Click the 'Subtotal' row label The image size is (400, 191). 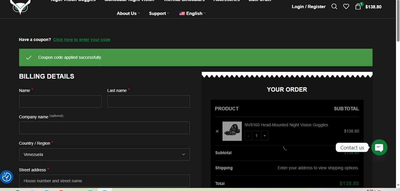pos(223,153)
